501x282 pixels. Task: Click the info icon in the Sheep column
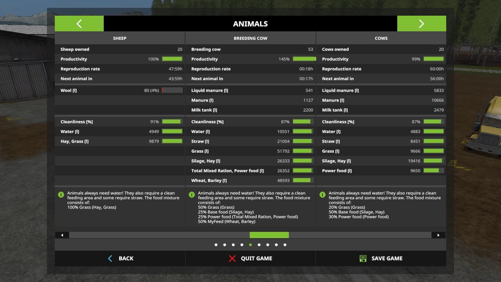pos(61,195)
